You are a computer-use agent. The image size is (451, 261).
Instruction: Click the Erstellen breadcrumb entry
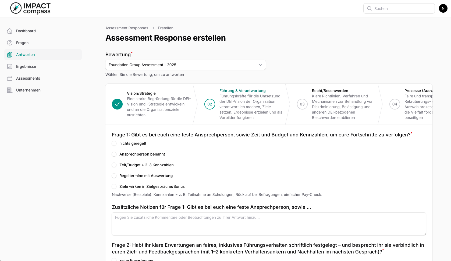coord(165,28)
